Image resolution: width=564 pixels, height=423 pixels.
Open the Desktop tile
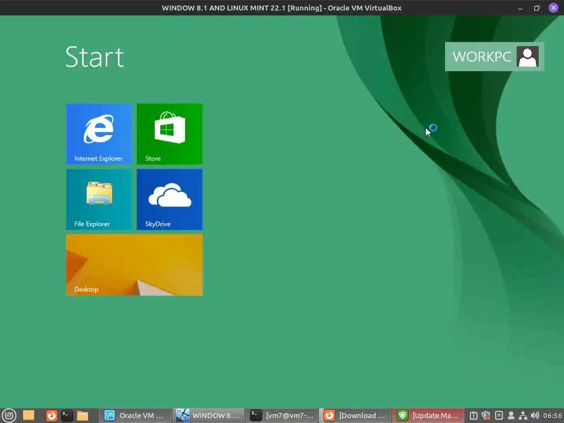tap(134, 265)
